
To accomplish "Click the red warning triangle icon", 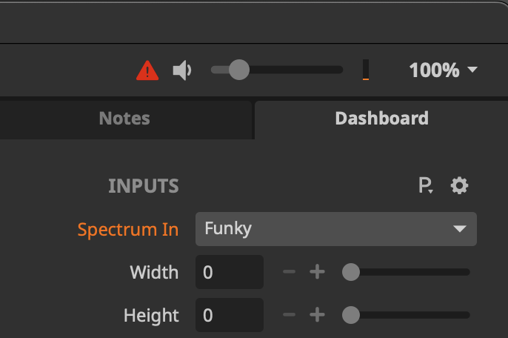I will click(148, 70).
